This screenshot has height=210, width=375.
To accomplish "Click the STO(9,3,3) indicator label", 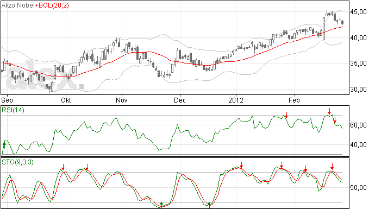I will point(17,162).
